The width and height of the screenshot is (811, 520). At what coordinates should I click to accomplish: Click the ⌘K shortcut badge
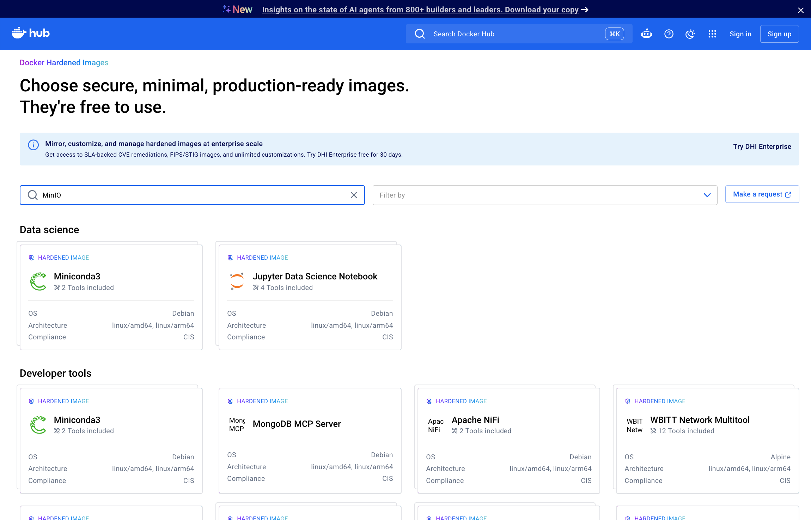coord(615,34)
